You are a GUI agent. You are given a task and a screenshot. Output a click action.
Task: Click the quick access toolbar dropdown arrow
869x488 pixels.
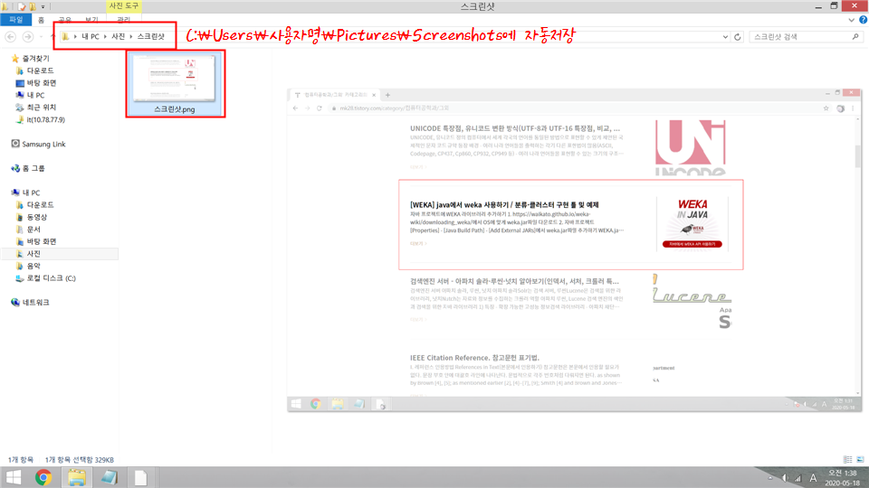(43, 6)
